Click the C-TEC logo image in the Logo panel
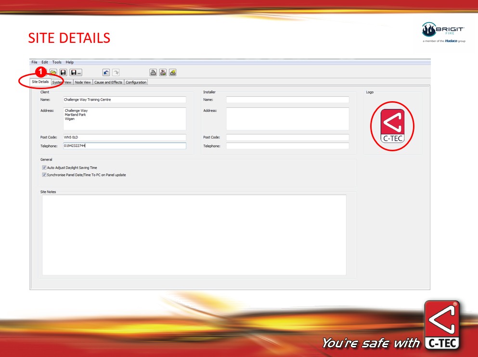 point(393,126)
